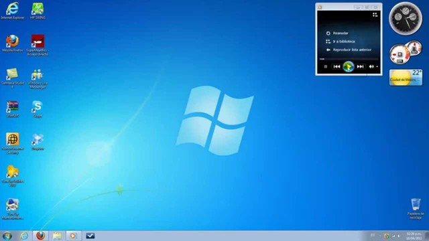429x241 pixels.
Task: Select TuneUp Mantenimiento desktop shortcut
Action: click(13, 209)
